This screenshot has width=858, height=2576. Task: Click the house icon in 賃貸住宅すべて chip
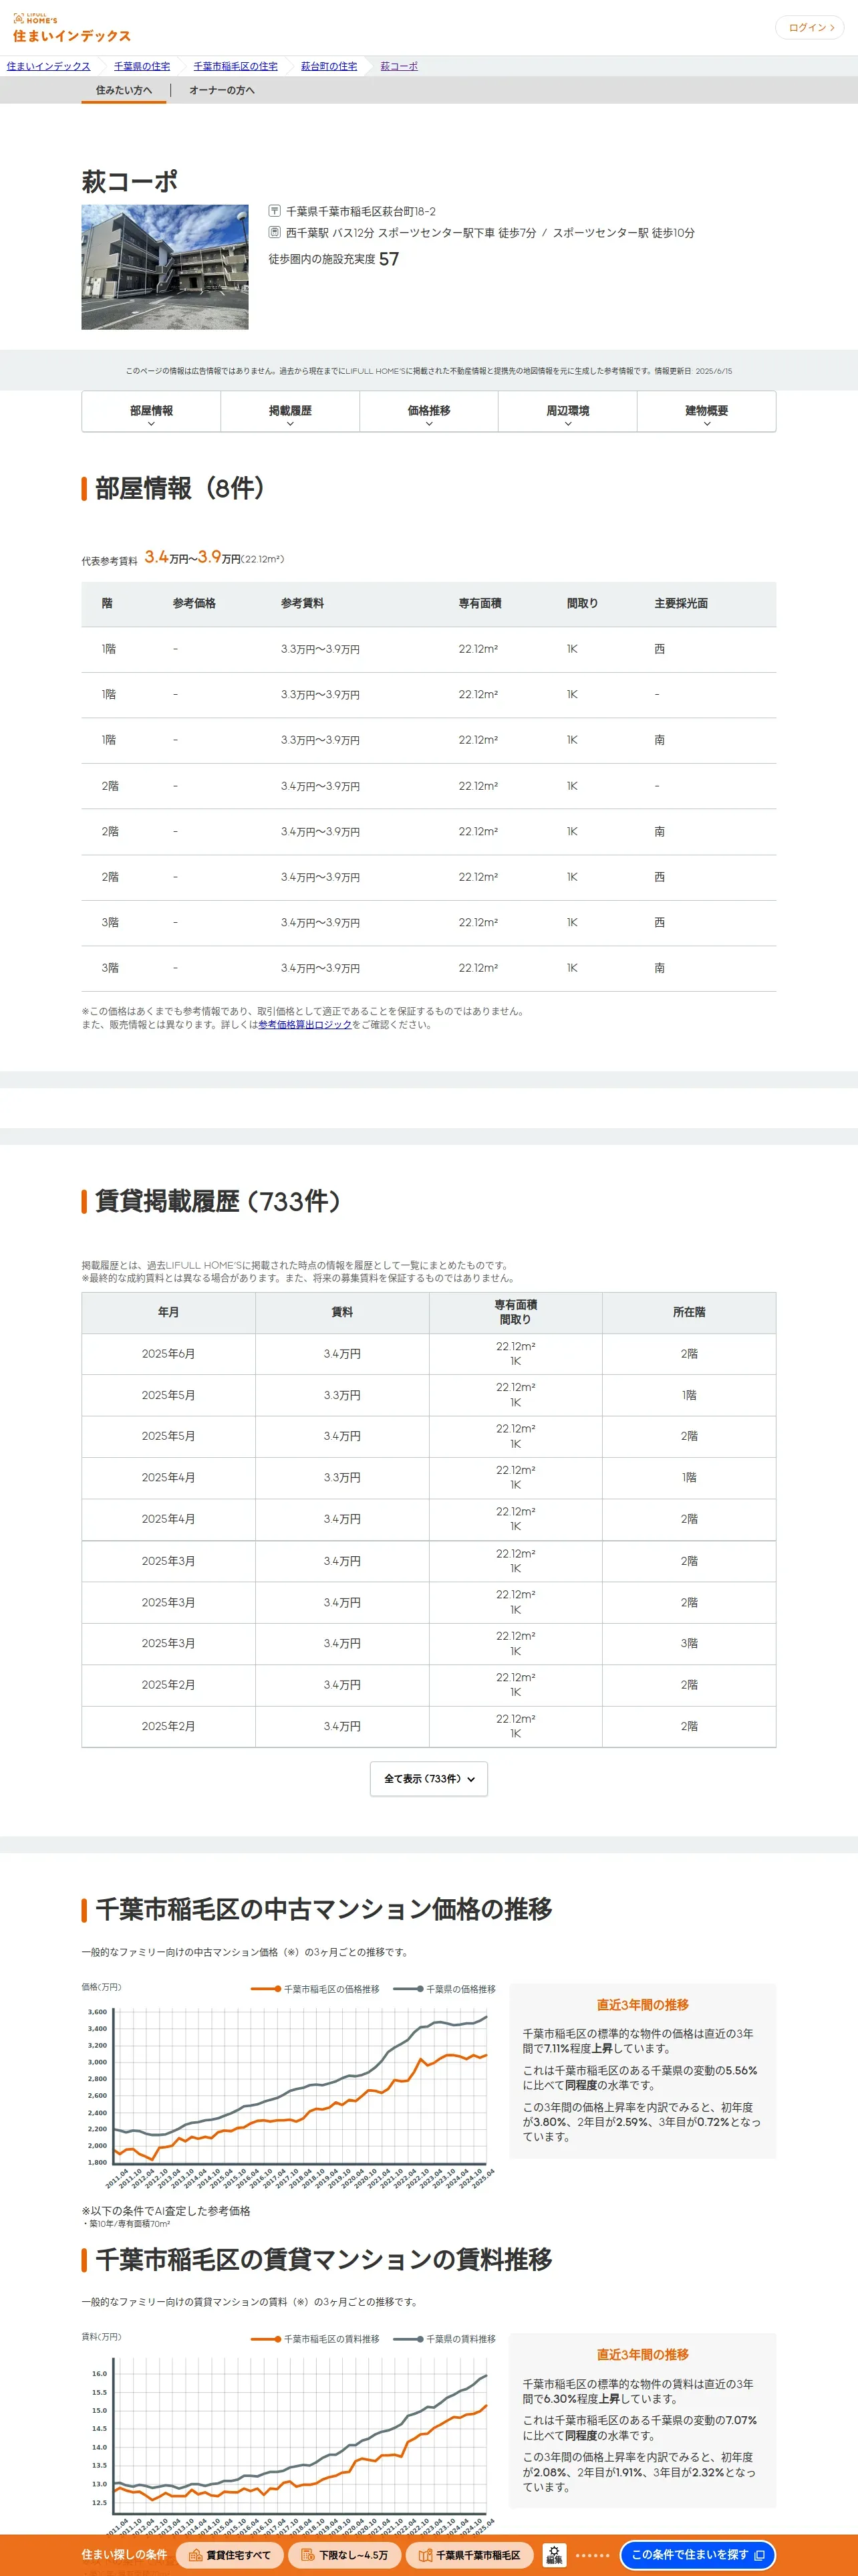pos(196,2554)
